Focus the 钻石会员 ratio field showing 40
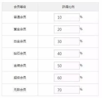Viewport: 102px width, 98px height. (x=67, y=54)
